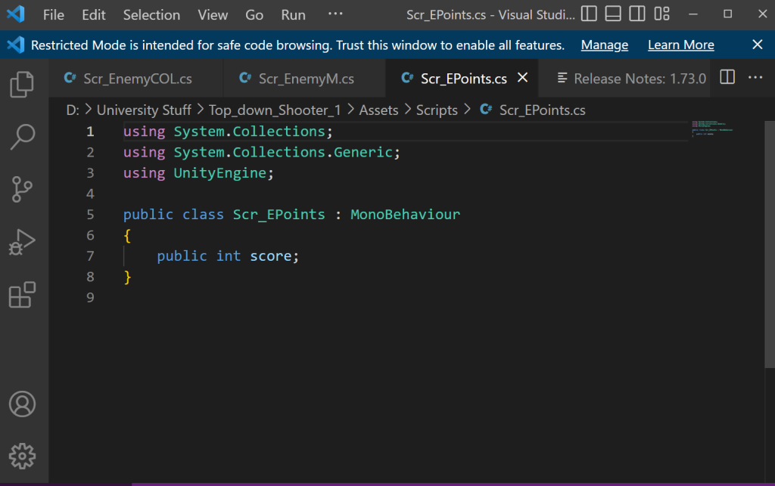The height and width of the screenshot is (486, 775).
Task: Switch to the Scr_EnemyM.cs tab
Action: coord(306,79)
